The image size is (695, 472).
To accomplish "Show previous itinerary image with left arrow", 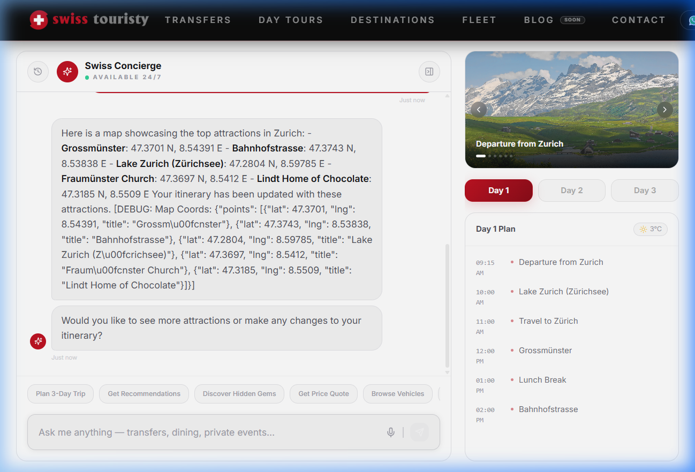I will click(x=479, y=109).
